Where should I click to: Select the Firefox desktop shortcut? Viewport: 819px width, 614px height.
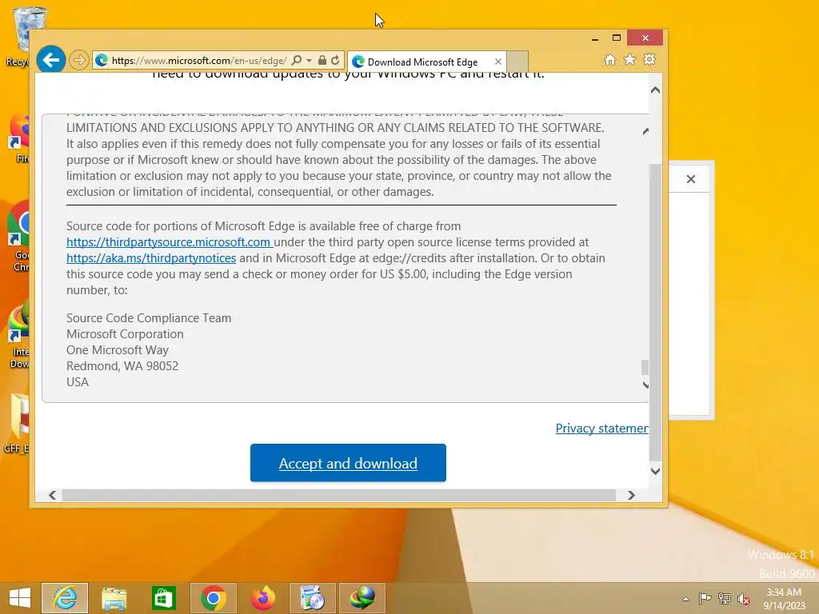20,138
